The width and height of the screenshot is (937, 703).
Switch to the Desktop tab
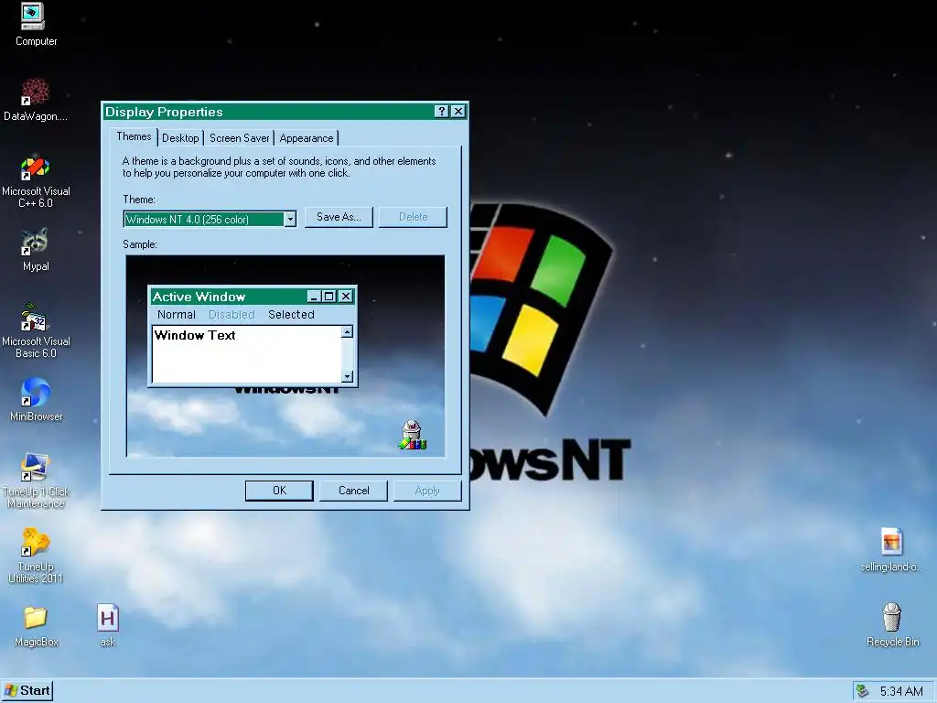[180, 138]
